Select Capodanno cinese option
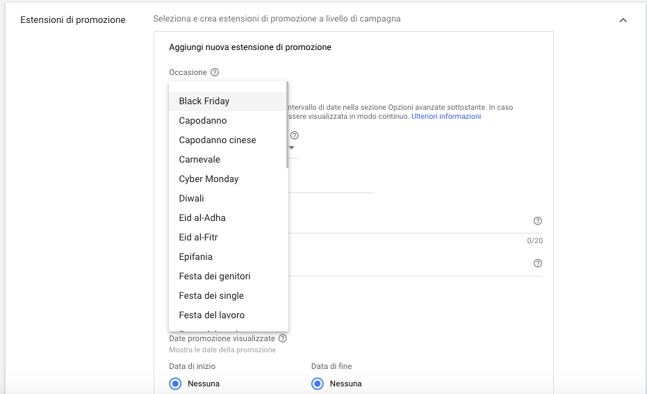This screenshot has width=647, height=394. click(218, 140)
